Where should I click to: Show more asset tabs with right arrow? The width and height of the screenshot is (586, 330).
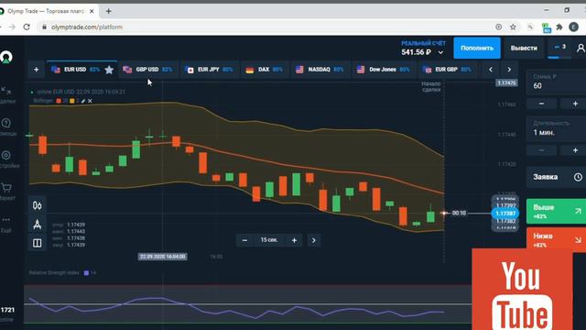point(509,70)
